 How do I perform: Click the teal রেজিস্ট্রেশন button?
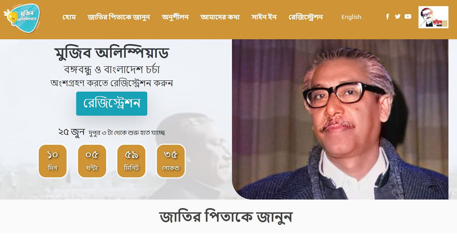point(112,104)
